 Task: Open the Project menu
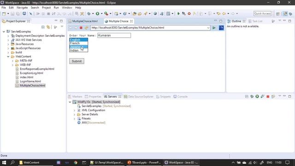pos(46,7)
